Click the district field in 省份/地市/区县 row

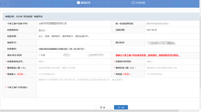point(98,55)
